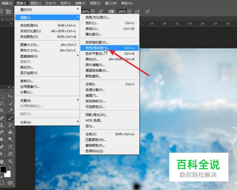Select the Brush tool
This screenshot has height=190, width=237.
(10, 118)
